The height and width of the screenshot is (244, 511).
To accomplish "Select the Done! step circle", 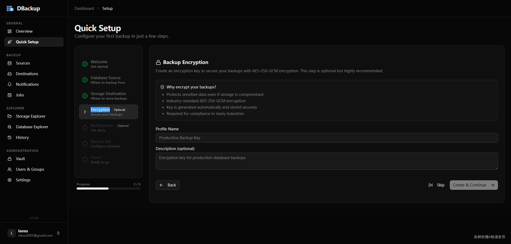I will [85, 160].
